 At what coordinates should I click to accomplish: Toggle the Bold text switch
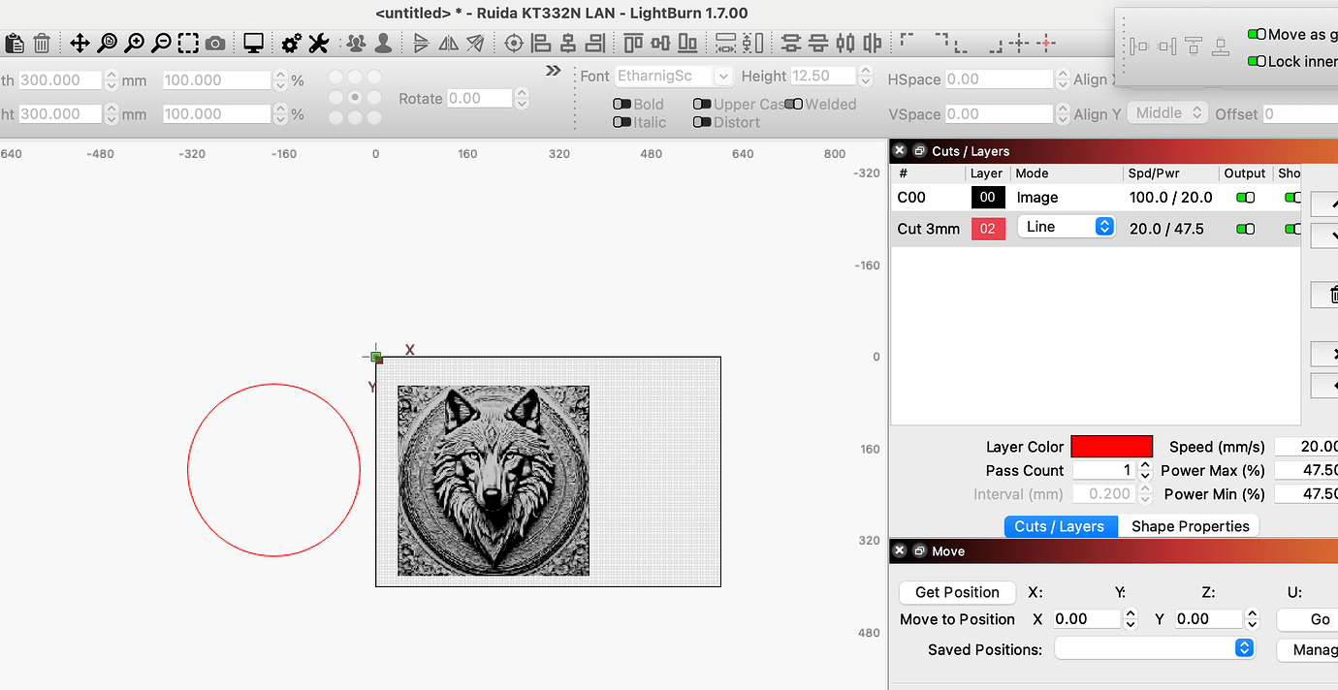pos(622,104)
